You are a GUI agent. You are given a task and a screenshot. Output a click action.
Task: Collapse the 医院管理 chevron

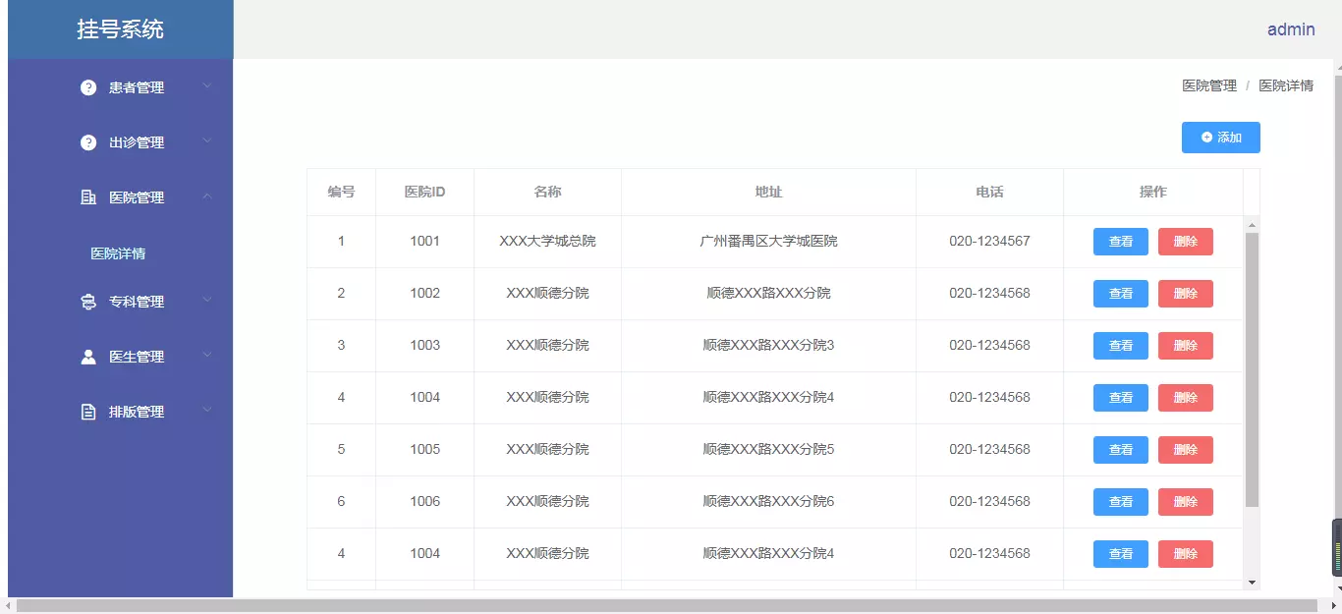click(207, 196)
